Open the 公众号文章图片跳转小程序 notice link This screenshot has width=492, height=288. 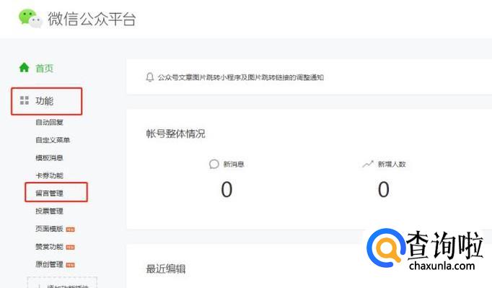point(241,77)
